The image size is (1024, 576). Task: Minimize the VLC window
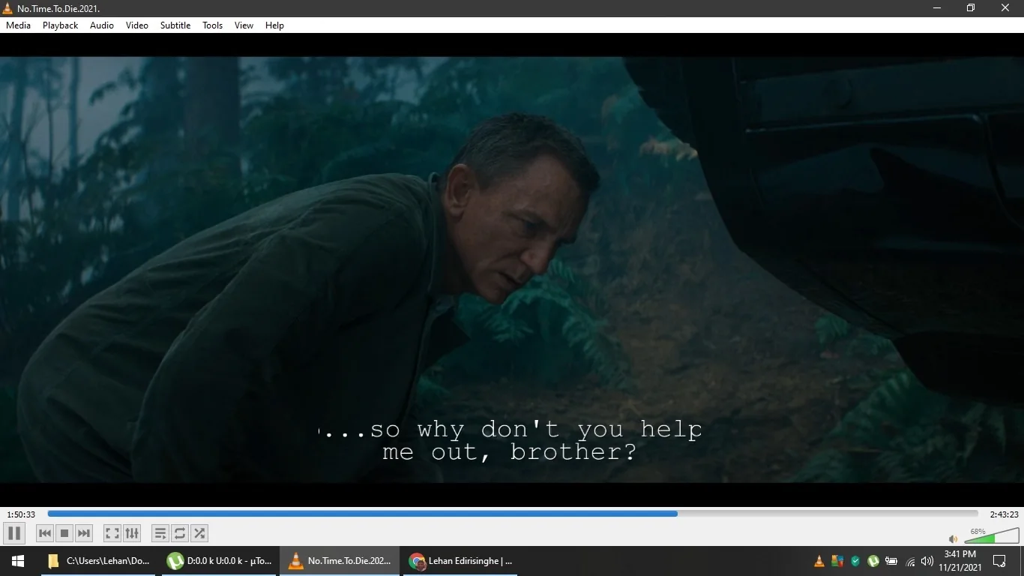coord(937,8)
